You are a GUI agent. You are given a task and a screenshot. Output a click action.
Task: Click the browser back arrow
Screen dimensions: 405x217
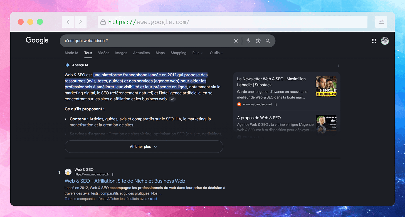click(x=68, y=22)
